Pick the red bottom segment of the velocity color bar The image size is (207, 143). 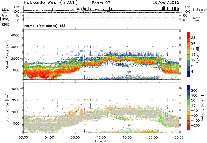(189, 128)
